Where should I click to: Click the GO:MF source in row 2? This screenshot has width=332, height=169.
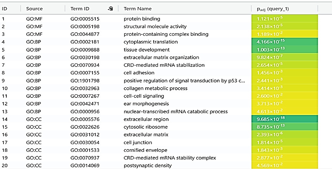[x=34, y=27]
